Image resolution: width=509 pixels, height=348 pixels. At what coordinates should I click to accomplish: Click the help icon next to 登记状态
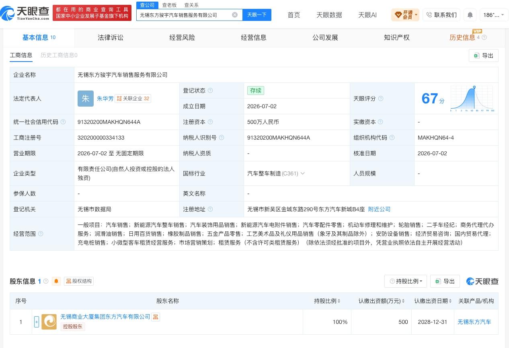pyautogui.click(x=210, y=91)
